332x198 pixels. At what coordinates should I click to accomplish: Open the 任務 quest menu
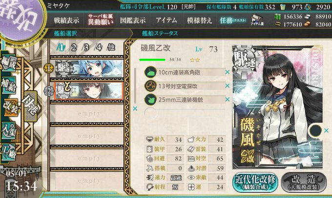pyautogui.click(x=232, y=20)
